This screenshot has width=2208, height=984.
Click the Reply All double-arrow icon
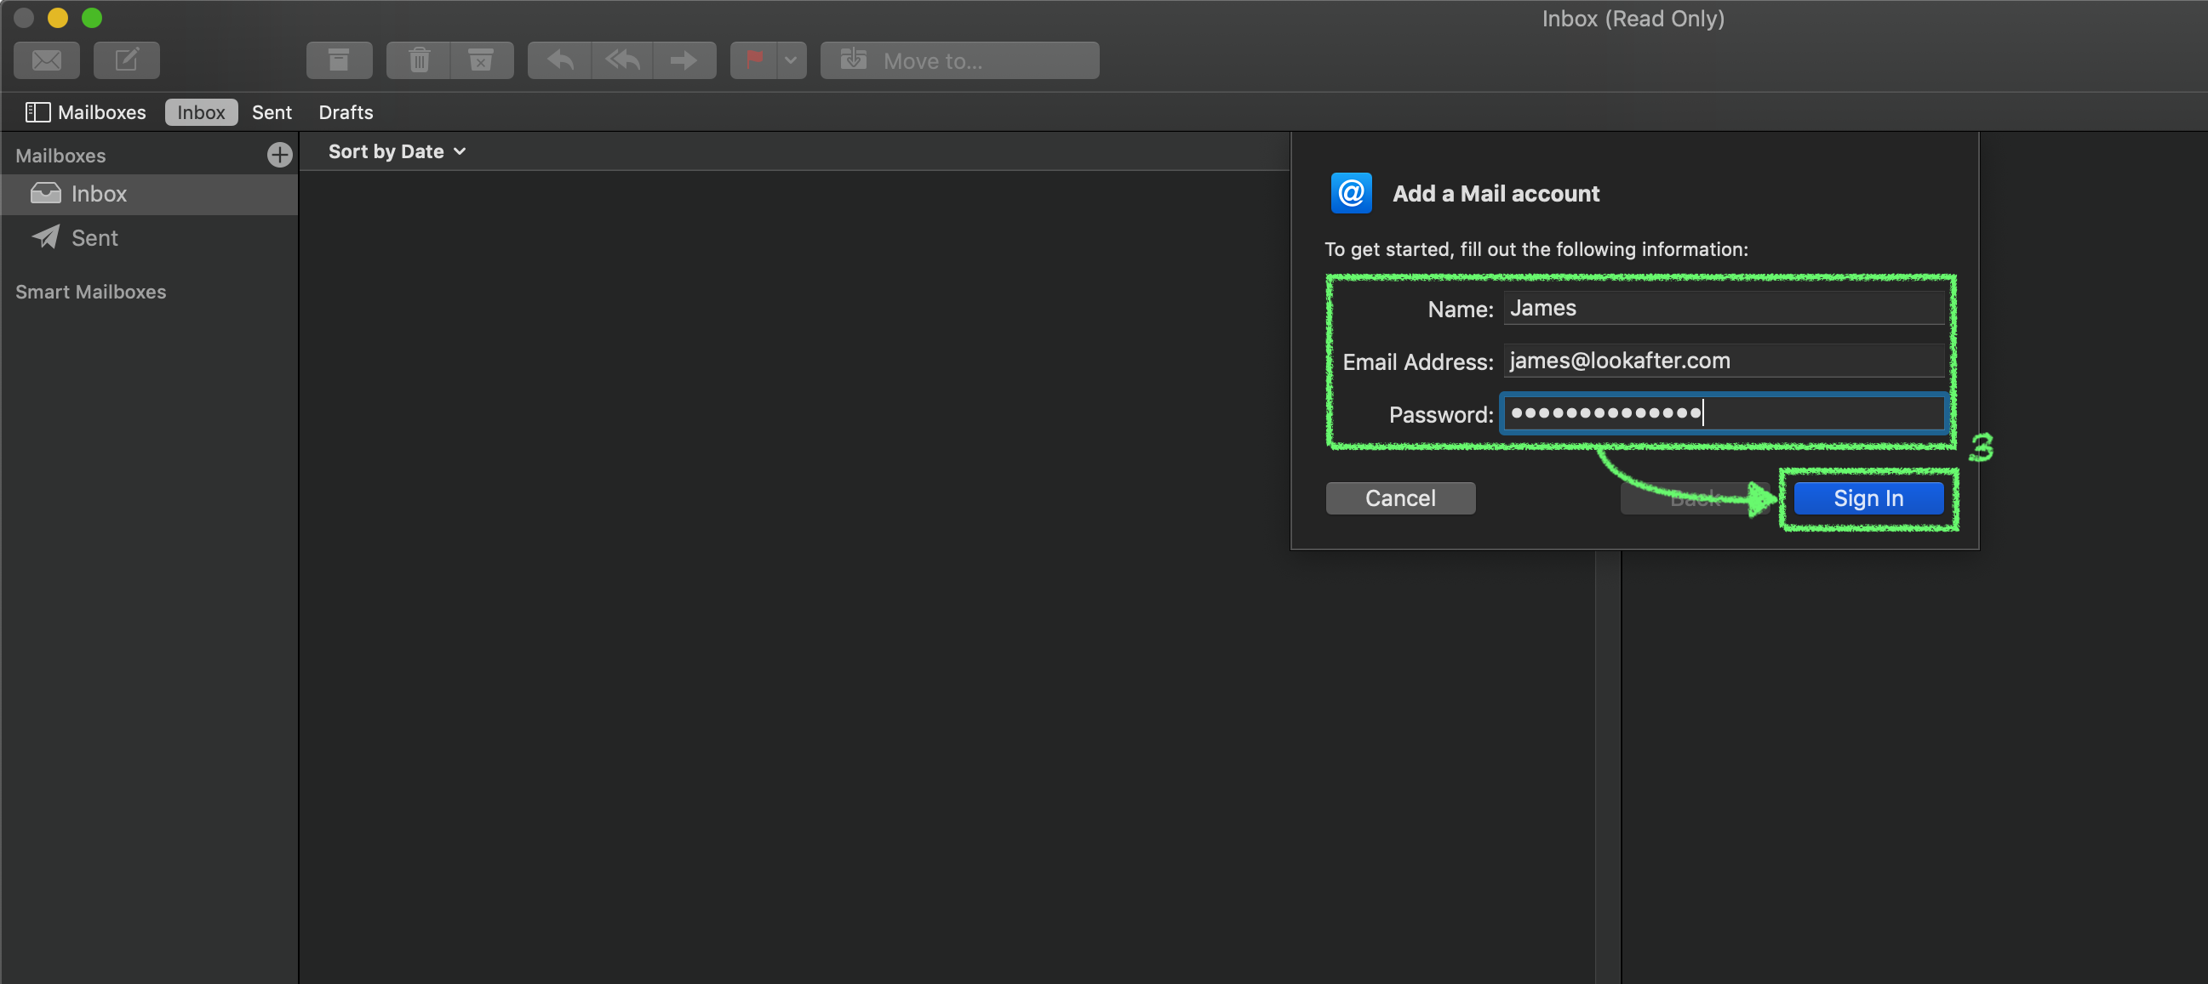(x=622, y=60)
